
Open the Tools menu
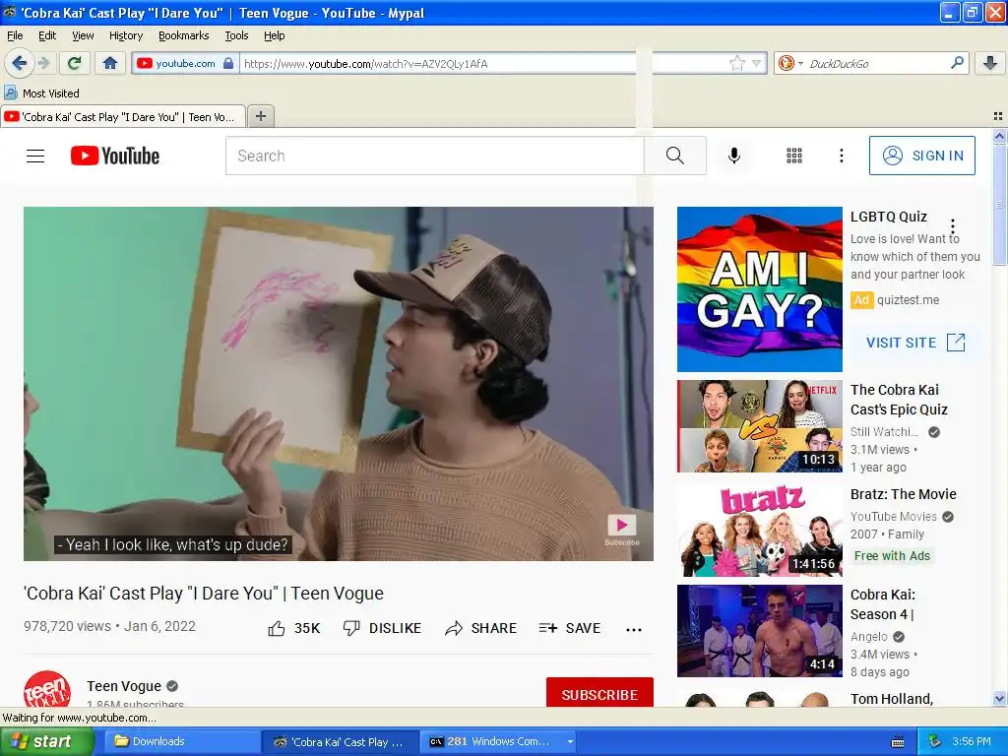click(x=236, y=35)
